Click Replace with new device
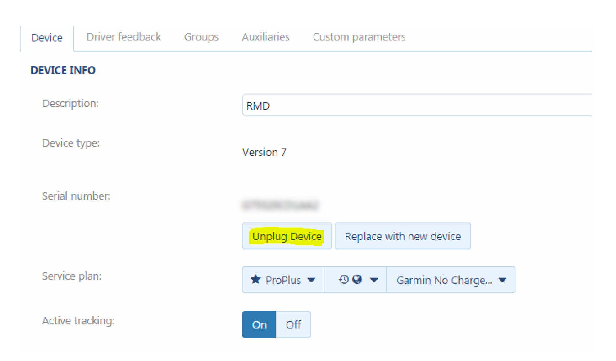The height and width of the screenshot is (361, 616). click(x=402, y=236)
